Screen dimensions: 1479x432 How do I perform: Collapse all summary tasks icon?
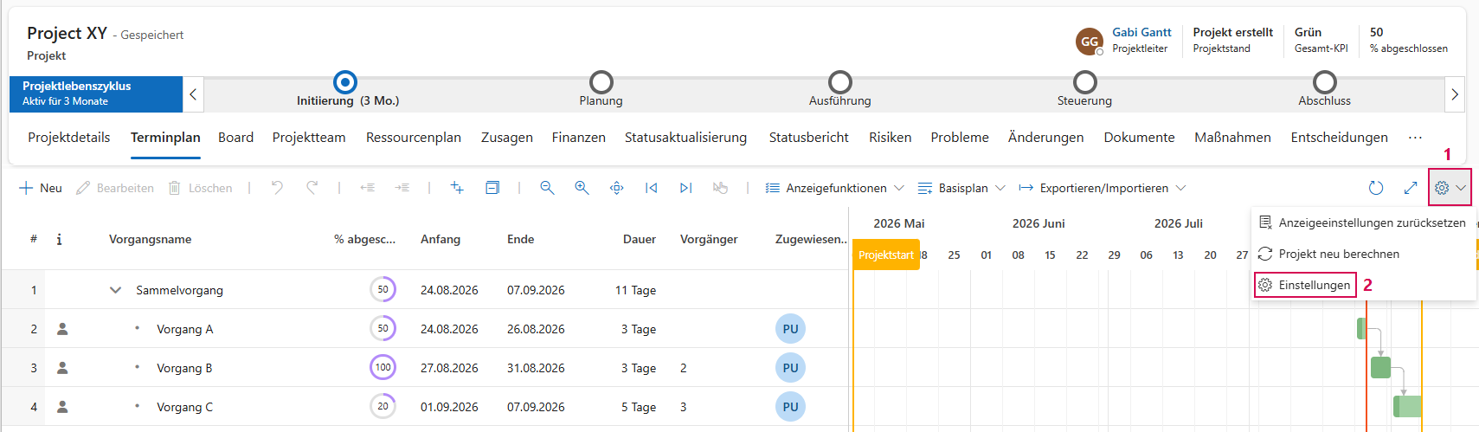[x=492, y=187]
